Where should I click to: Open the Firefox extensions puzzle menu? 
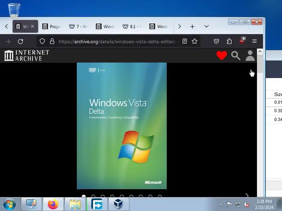pyautogui.click(x=229, y=41)
